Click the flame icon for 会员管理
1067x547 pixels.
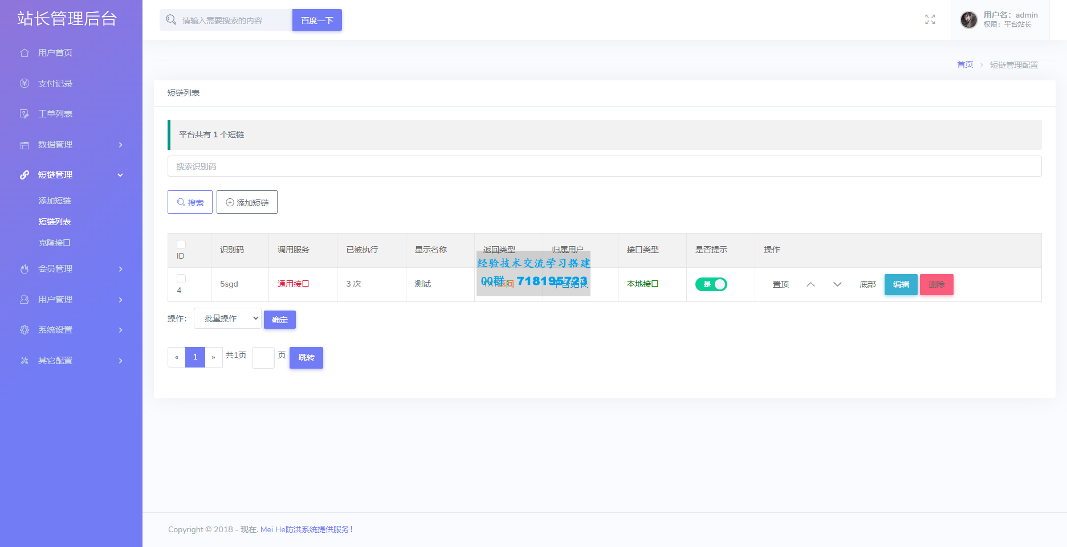(x=25, y=269)
